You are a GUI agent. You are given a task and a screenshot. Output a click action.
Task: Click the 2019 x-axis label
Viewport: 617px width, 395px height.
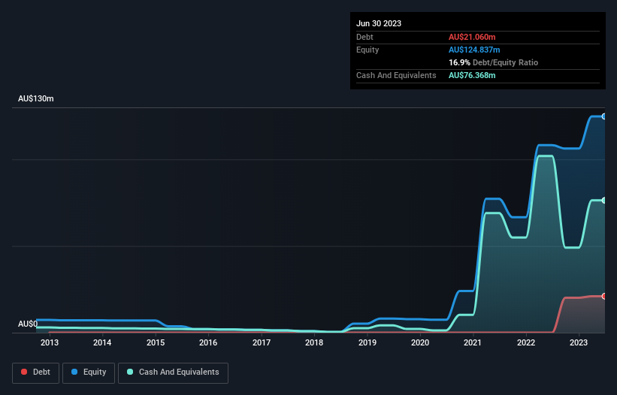point(367,342)
